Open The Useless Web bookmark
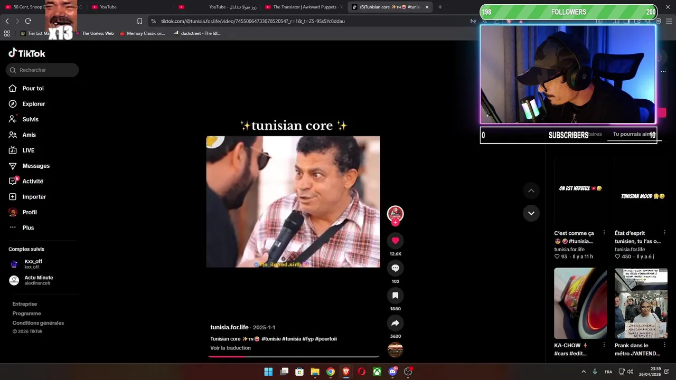The width and height of the screenshot is (676, 380). click(94, 33)
